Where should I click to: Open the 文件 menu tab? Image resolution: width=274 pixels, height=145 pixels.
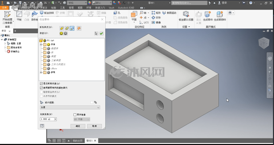pyautogui.click(x=4, y=8)
